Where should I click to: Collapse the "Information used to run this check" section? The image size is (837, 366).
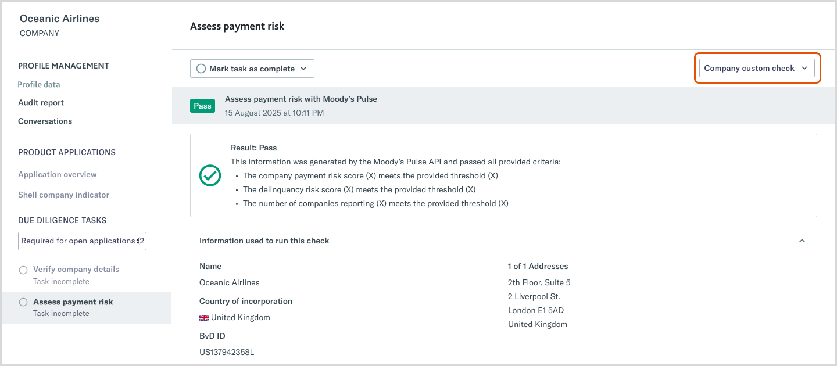click(802, 240)
